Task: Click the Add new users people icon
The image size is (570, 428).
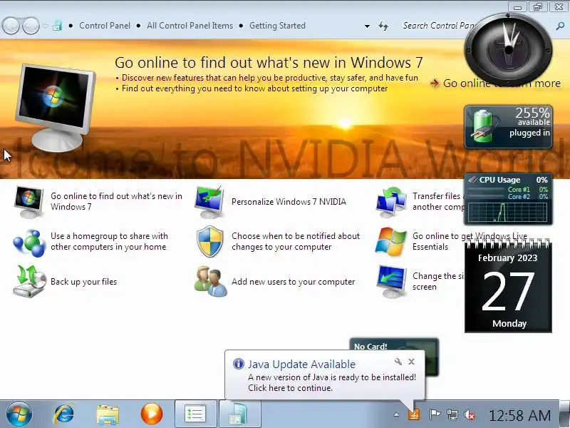Action: [x=210, y=281]
